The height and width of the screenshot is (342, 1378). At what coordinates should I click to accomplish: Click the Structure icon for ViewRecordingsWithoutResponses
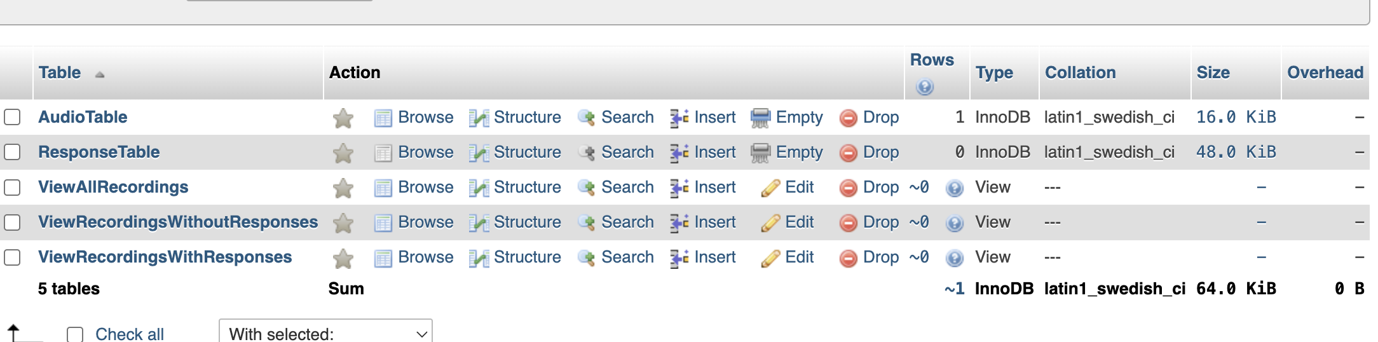point(479,223)
